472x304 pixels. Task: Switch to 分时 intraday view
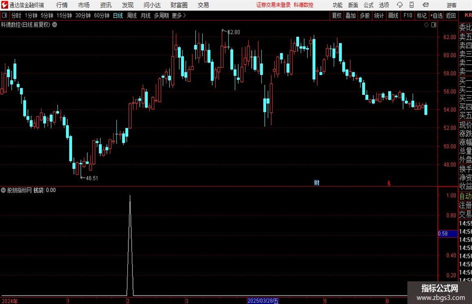(x=16, y=15)
